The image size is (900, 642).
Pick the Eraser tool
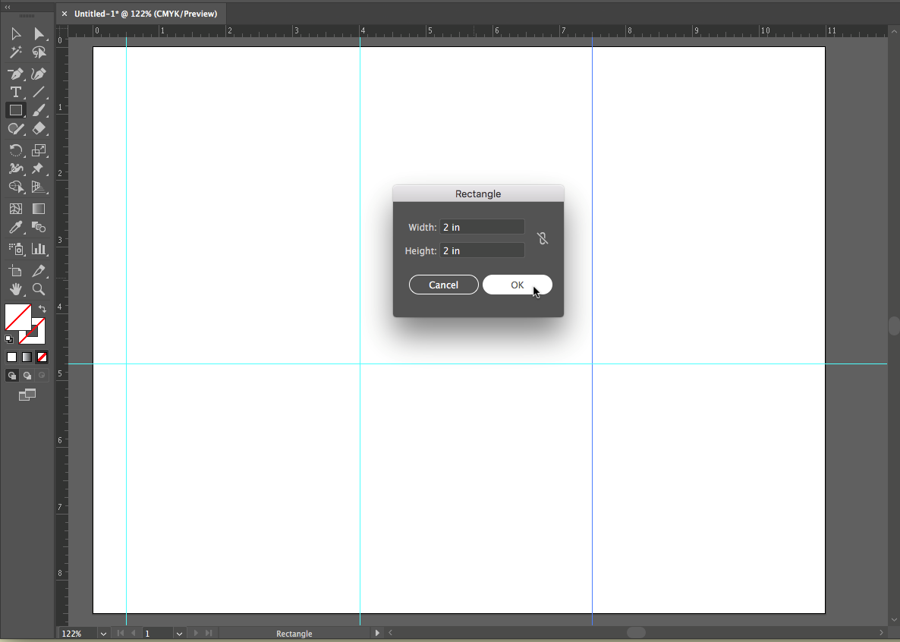(39, 129)
